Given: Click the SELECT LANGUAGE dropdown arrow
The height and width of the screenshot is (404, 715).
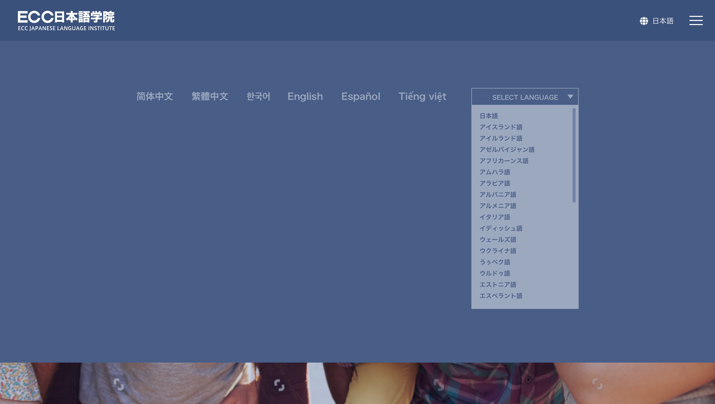Looking at the screenshot, I should [570, 97].
